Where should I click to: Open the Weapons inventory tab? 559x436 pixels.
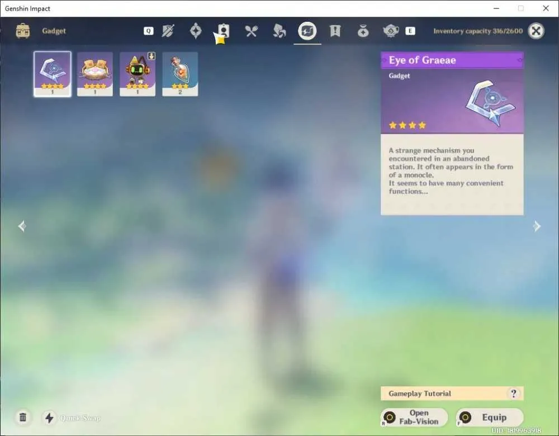[168, 31]
